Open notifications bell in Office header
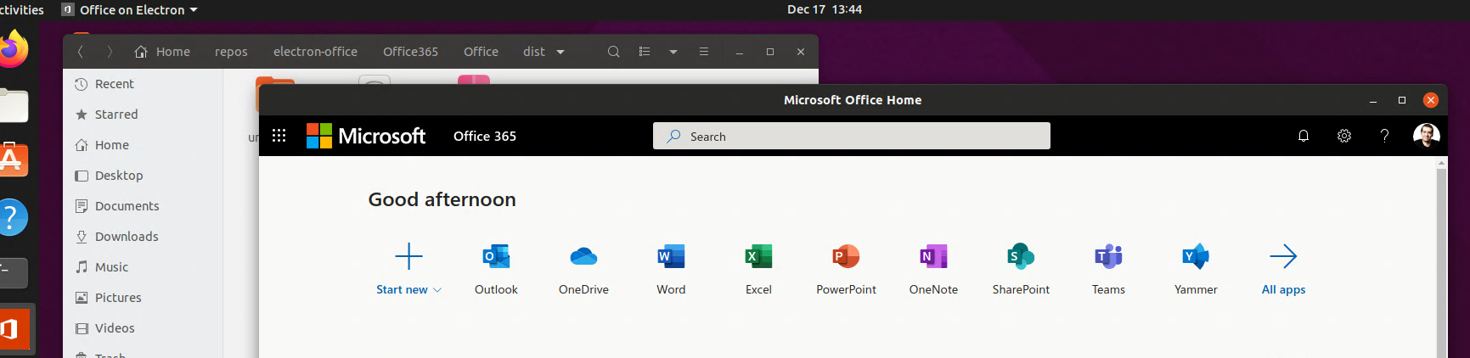The image size is (1470, 358). tap(1304, 136)
